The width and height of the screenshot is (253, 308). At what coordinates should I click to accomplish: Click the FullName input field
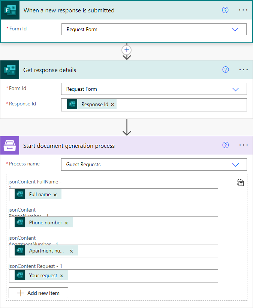[x=114, y=195]
